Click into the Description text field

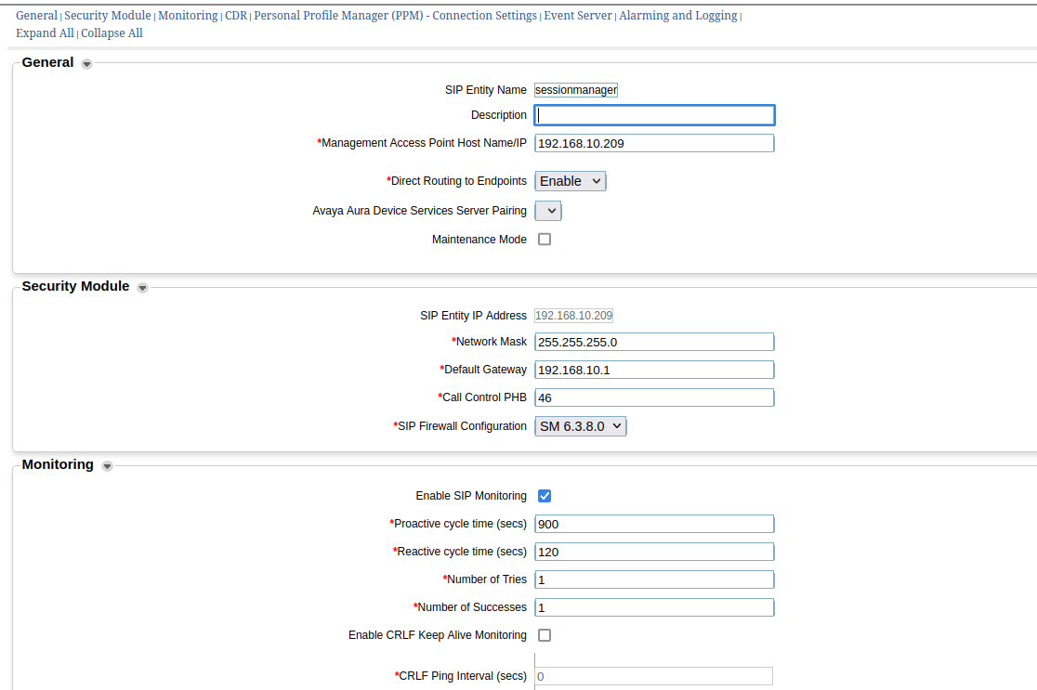[x=654, y=115]
